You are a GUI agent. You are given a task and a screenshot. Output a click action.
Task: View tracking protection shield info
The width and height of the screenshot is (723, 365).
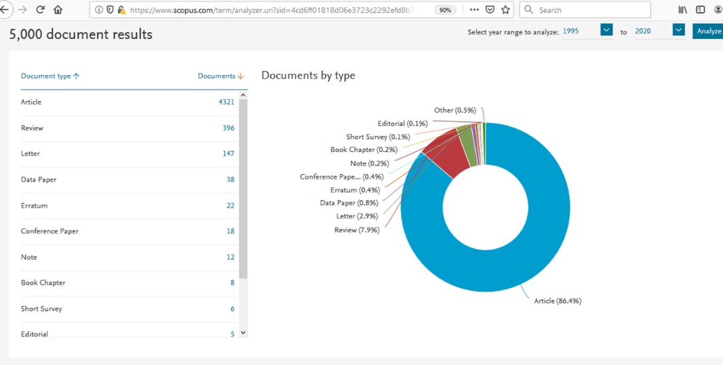(110, 10)
